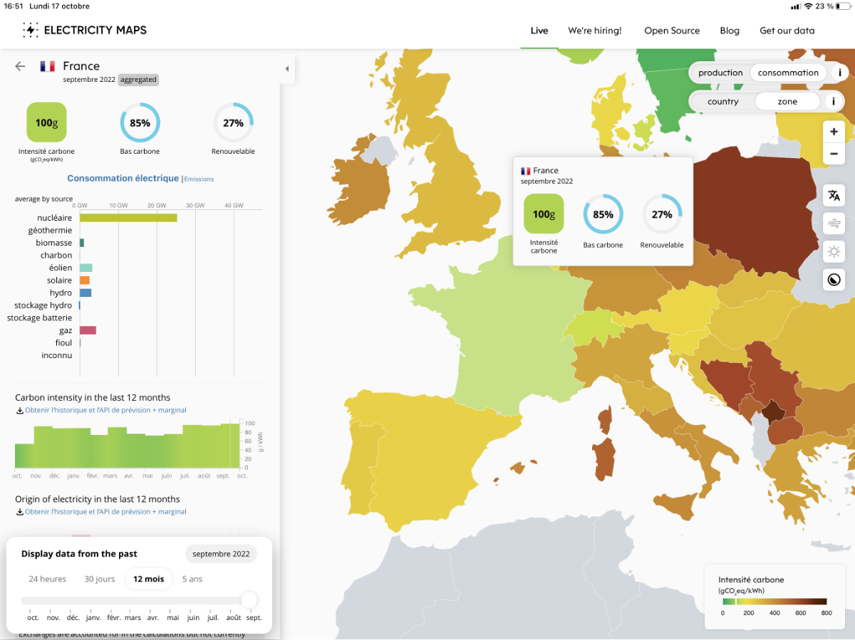Click the Electricity Maps logo
Image resolution: width=855 pixels, height=640 pixels.
(x=85, y=30)
